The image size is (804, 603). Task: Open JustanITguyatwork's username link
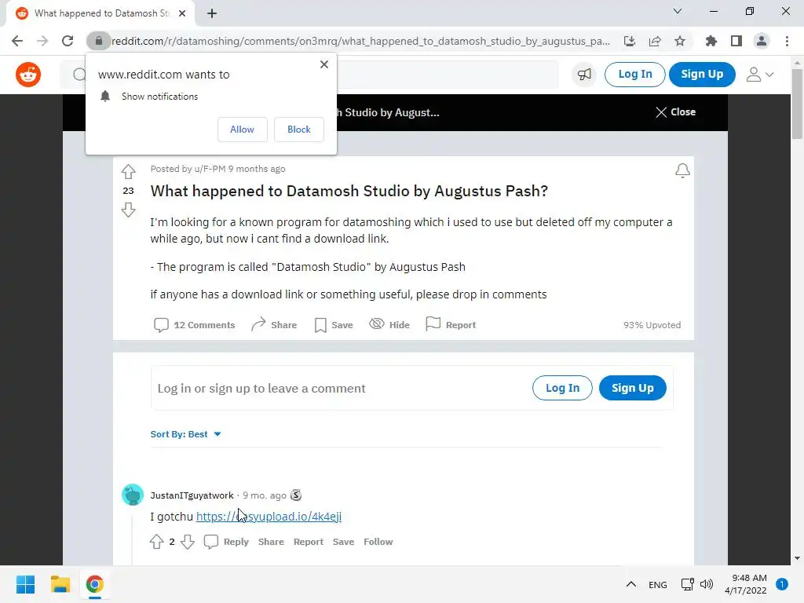(x=192, y=495)
